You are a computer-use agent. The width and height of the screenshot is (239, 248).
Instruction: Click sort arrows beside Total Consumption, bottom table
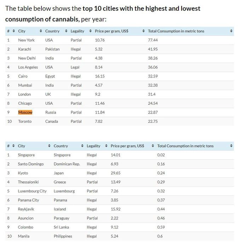231,146
